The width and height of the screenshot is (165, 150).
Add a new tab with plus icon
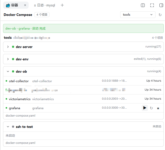click(62, 5)
